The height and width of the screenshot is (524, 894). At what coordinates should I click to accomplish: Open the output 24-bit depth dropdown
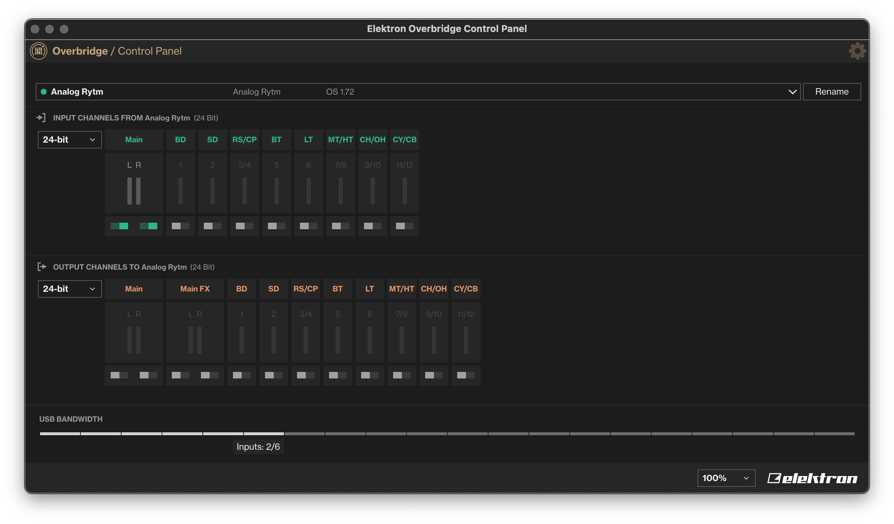[x=69, y=289]
